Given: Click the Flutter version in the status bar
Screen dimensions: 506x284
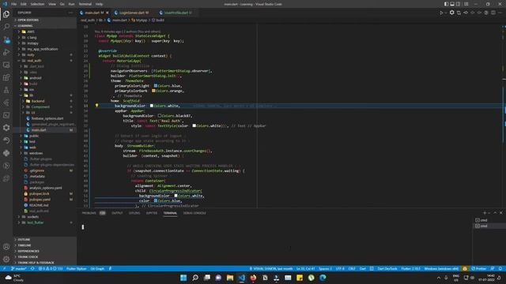Looking at the screenshot, I should (410, 268).
